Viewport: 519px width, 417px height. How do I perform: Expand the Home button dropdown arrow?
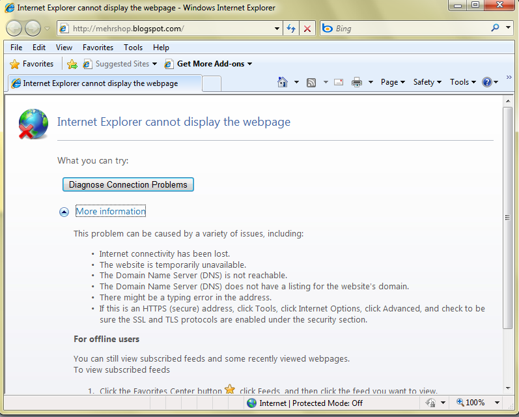[x=296, y=82]
